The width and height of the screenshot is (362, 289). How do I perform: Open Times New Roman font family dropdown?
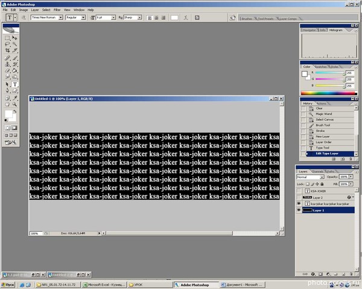(61, 17)
